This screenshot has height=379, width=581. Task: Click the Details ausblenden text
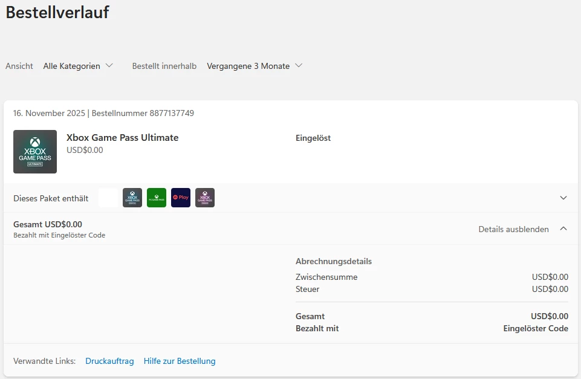coord(513,229)
